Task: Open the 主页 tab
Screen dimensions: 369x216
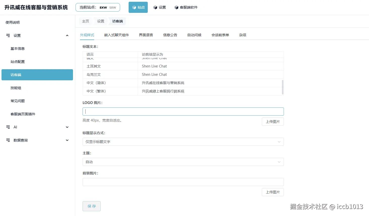Action: coord(86,21)
